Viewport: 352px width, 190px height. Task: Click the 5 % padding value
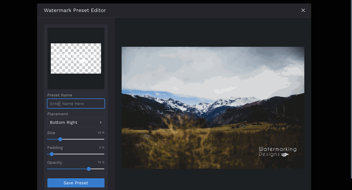point(102,147)
